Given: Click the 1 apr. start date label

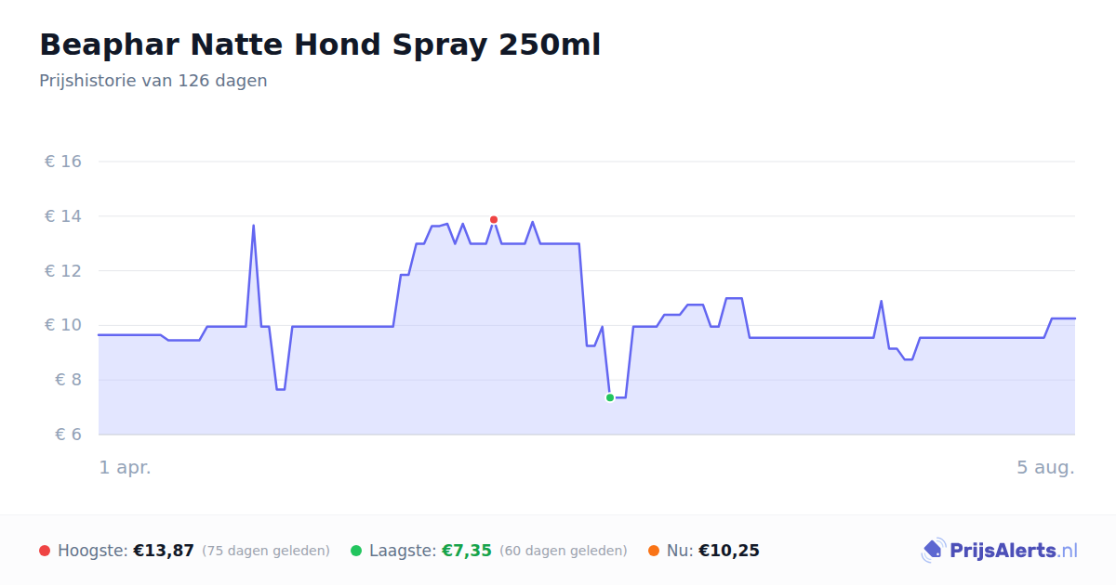Looking at the screenshot, I should coord(126,467).
